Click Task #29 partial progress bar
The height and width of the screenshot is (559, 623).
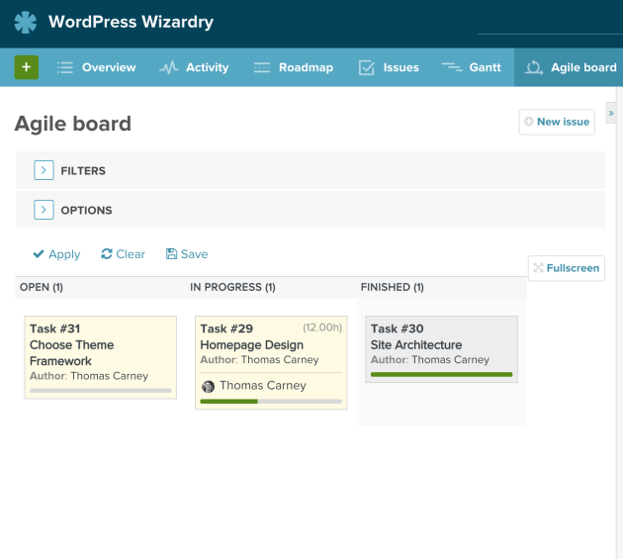[271, 402]
